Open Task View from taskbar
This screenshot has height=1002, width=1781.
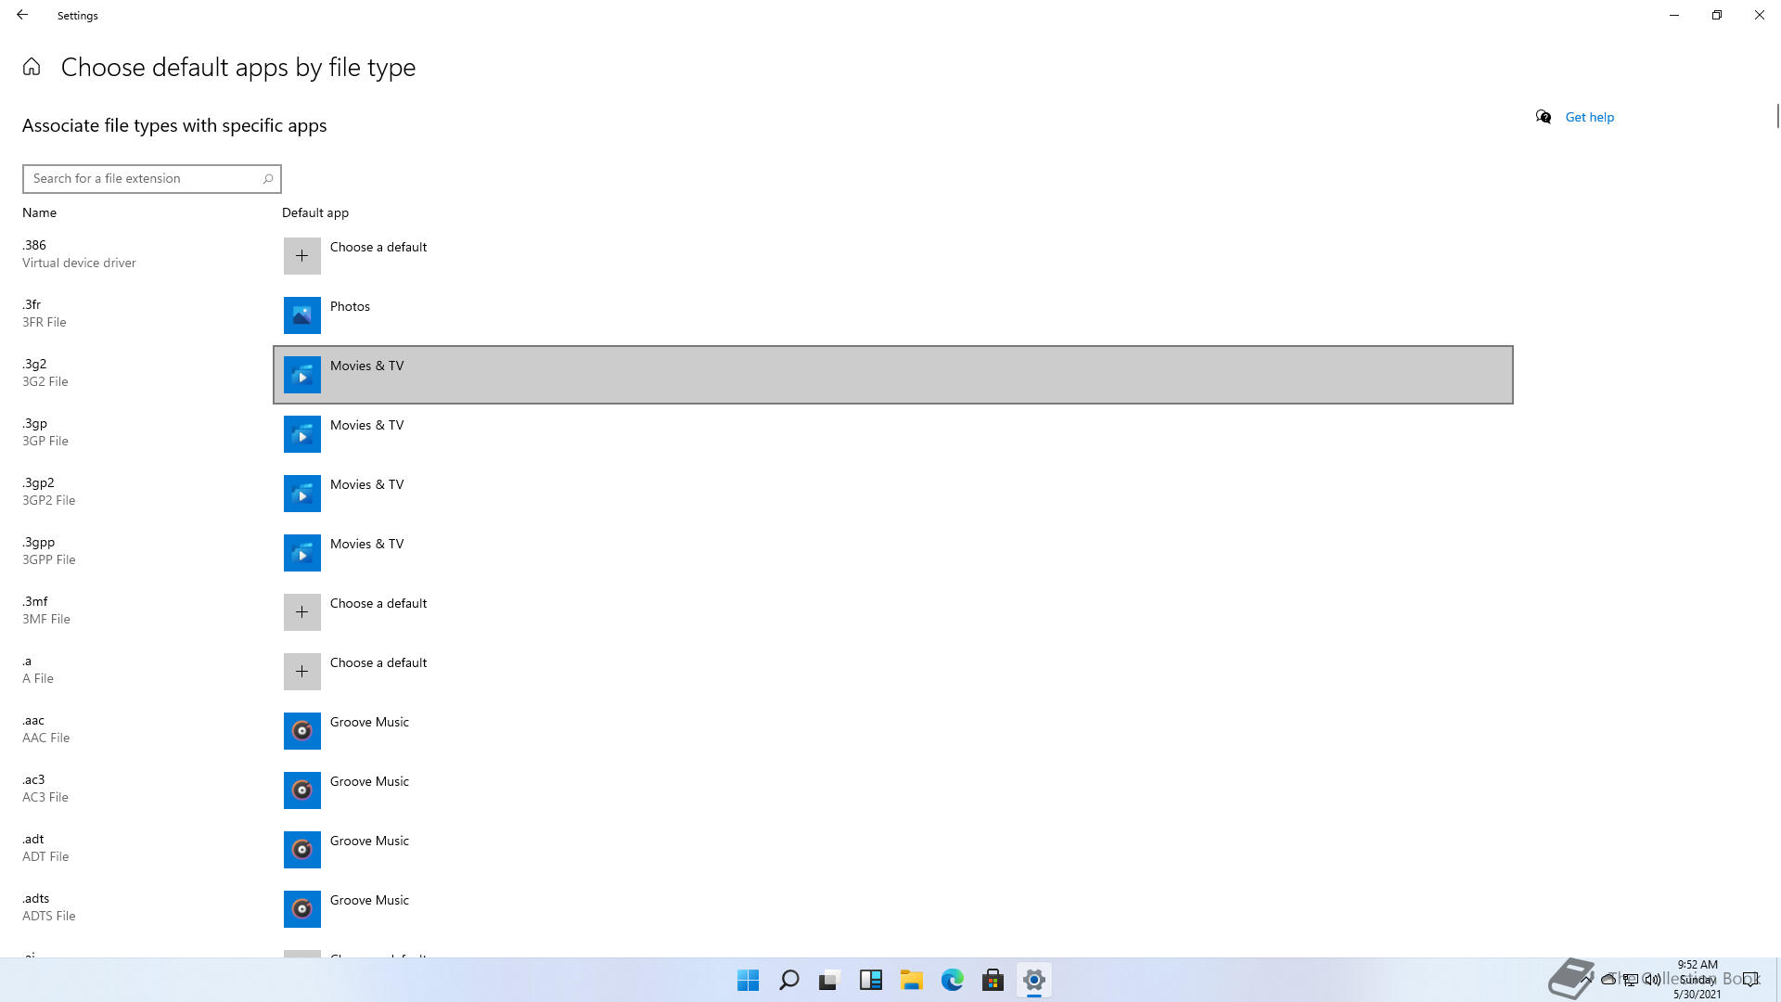click(x=829, y=980)
